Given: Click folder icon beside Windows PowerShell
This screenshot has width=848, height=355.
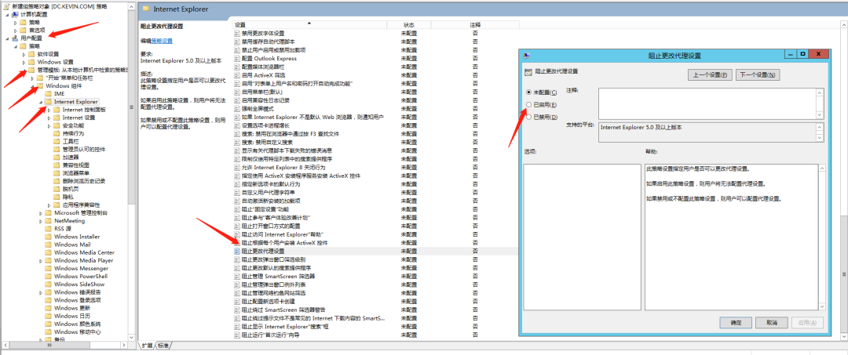Looking at the screenshot, I should click(48, 276).
